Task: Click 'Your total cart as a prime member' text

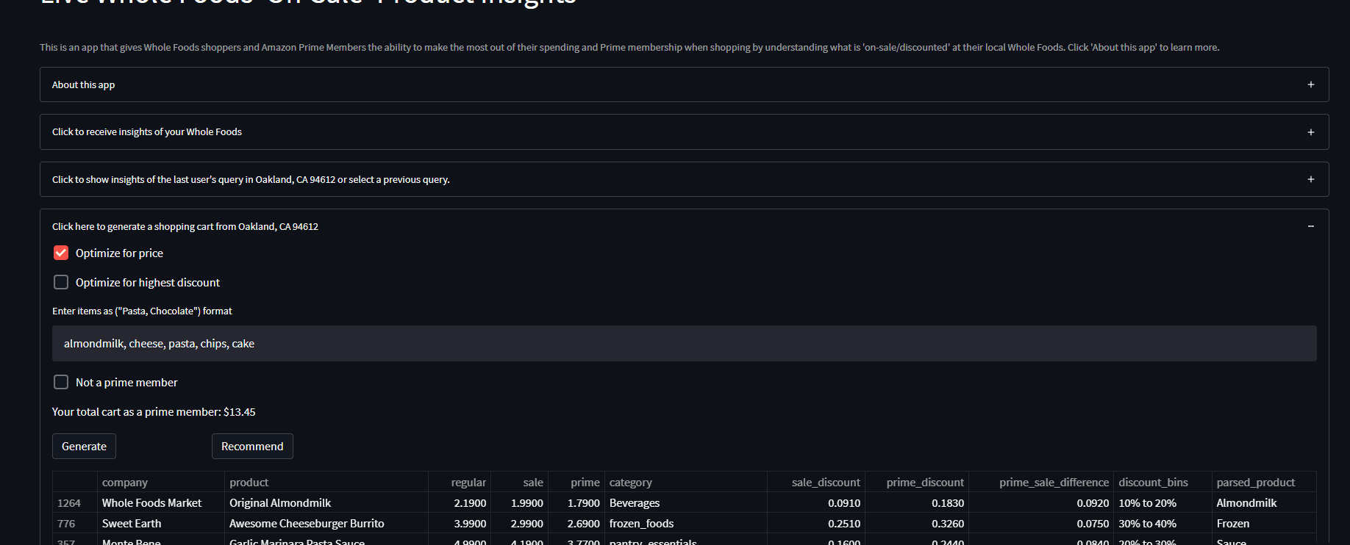Action: coord(154,412)
